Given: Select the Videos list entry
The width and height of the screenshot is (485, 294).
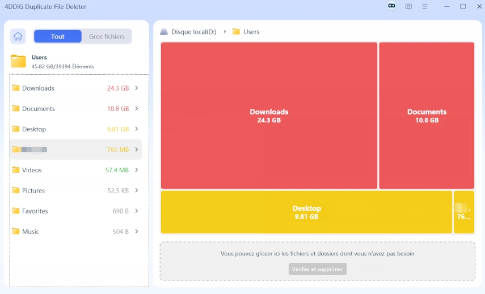Looking at the screenshot, I should click(x=76, y=170).
